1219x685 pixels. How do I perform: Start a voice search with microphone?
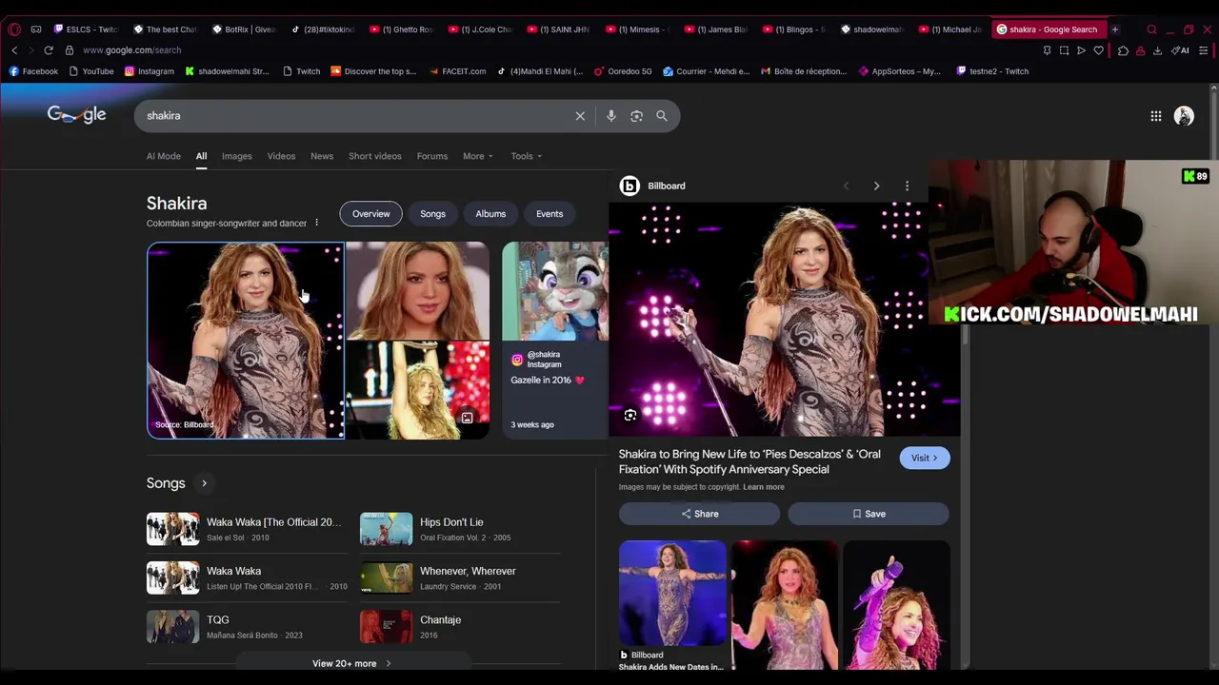pyautogui.click(x=611, y=116)
